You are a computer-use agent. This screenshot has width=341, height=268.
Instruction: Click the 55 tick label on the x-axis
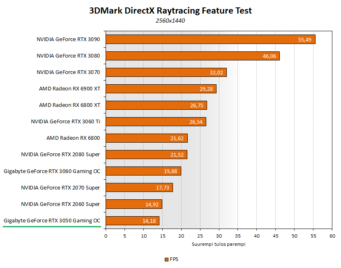click(x=313, y=236)
